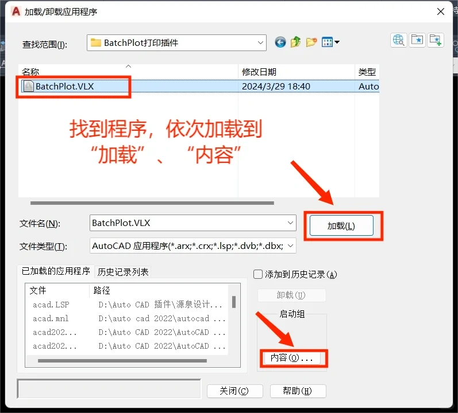The height and width of the screenshot is (413, 458).
Task: Click the horizontal scrollbar of file list
Action: (152, 203)
